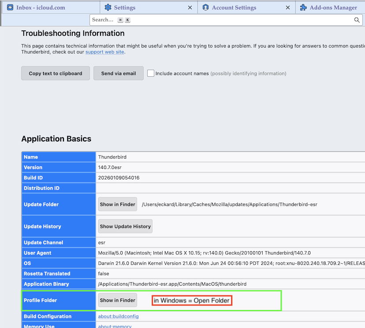Click the Update Channel value esr
Screen dimensions: 365x328
(102, 242)
